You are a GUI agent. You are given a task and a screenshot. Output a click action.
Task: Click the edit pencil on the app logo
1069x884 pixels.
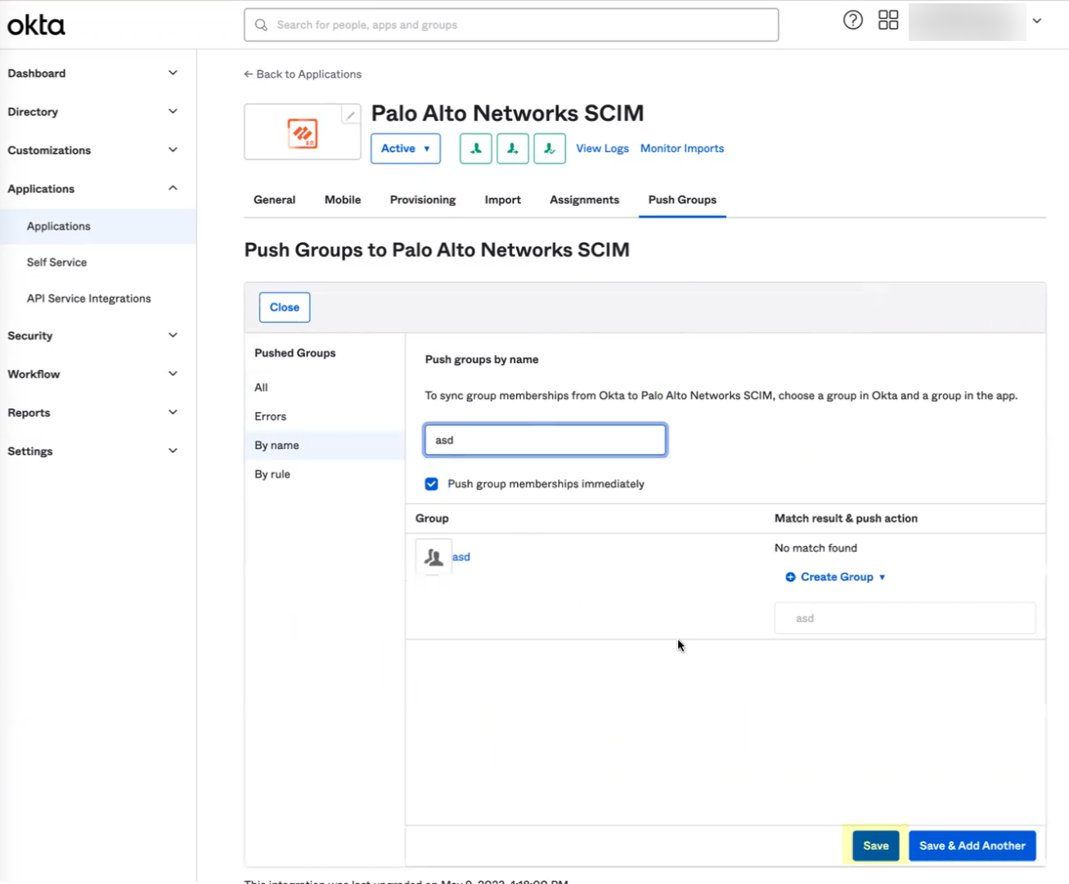[x=350, y=114]
